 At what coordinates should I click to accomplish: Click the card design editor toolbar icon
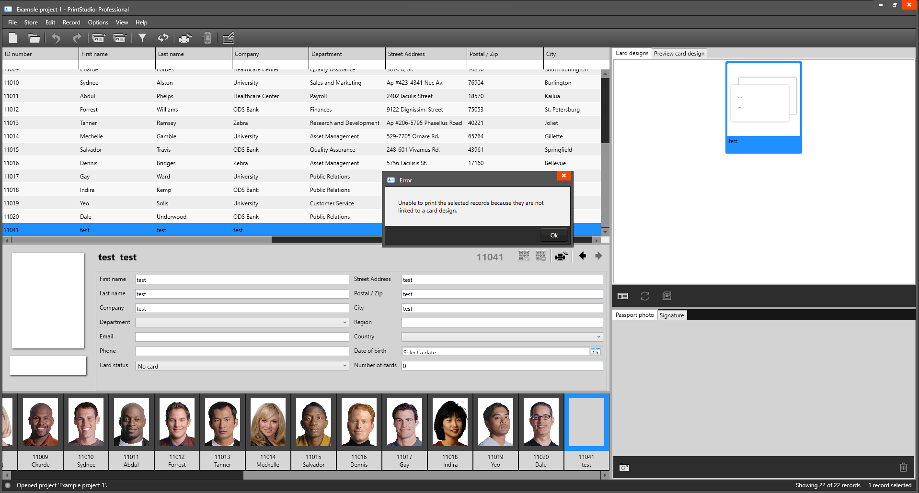(x=229, y=38)
